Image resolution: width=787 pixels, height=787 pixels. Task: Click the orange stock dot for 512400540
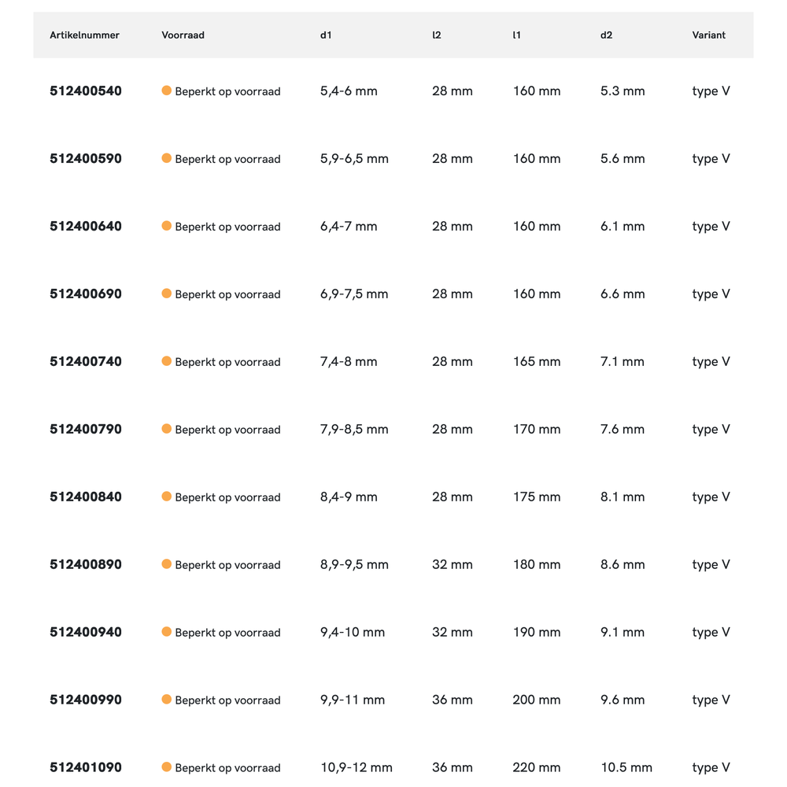click(x=166, y=91)
